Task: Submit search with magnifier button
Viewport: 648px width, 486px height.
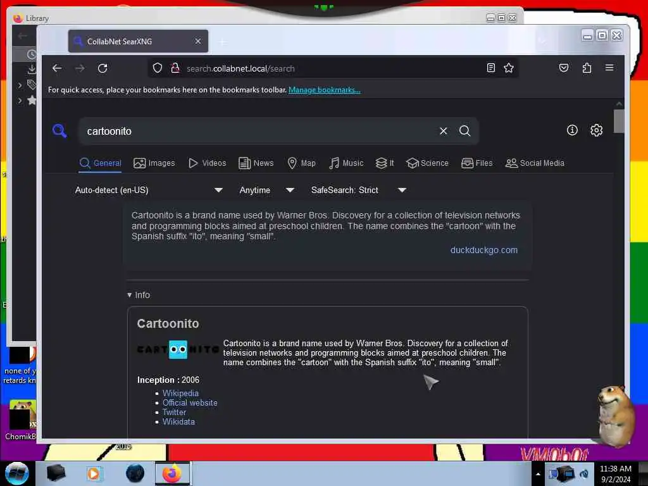Action: [x=465, y=131]
